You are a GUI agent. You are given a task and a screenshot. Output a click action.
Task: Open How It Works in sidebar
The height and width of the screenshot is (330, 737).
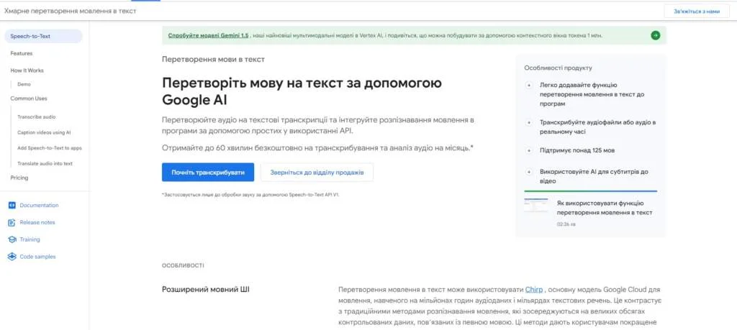[27, 70]
